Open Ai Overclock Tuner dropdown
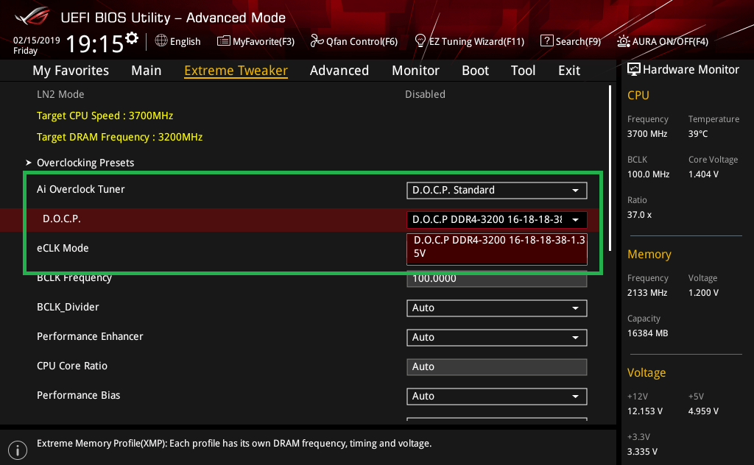 coord(497,191)
